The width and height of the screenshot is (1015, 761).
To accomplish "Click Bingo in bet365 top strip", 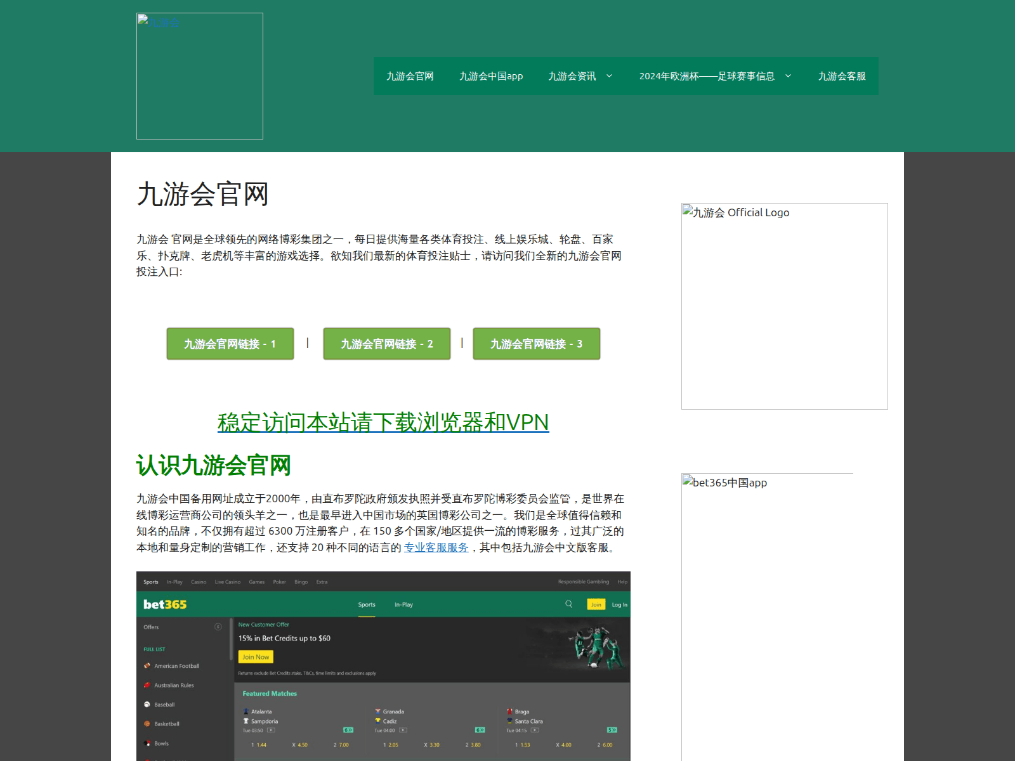I will [301, 582].
